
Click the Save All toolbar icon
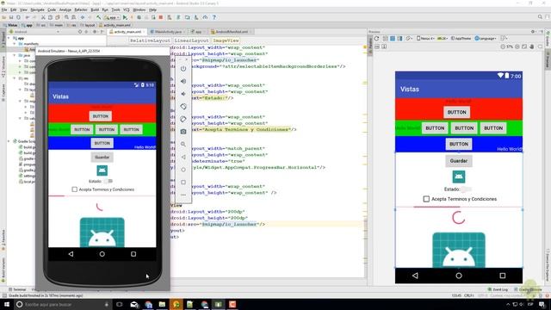(x=11, y=17)
